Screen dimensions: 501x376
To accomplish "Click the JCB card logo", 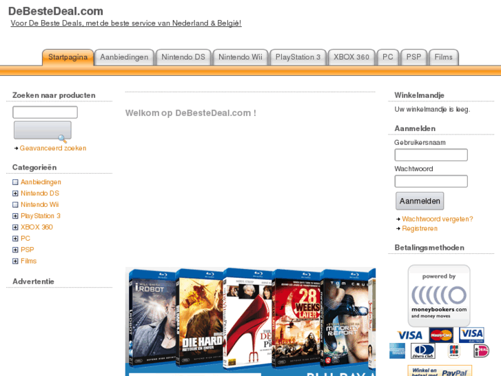I will (x=453, y=350).
